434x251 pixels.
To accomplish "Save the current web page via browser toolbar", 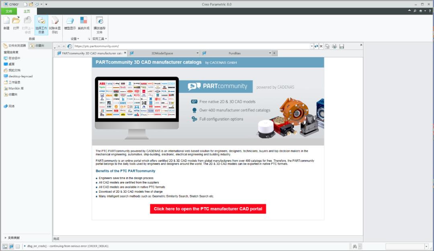I will click(x=342, y=45).
